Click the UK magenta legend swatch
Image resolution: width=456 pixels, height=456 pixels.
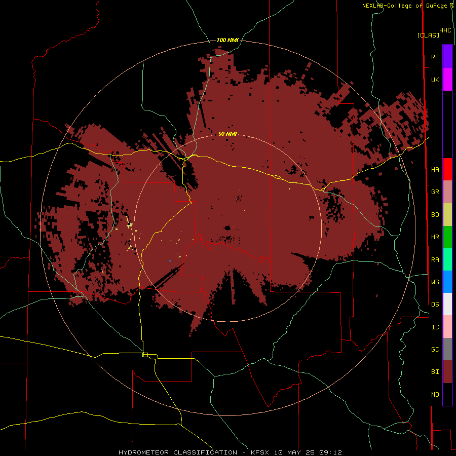click(447, 80)
